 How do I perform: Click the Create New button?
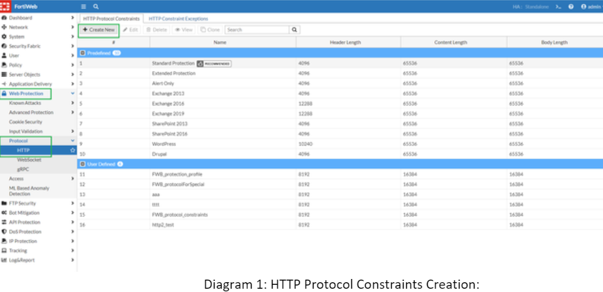99,29
